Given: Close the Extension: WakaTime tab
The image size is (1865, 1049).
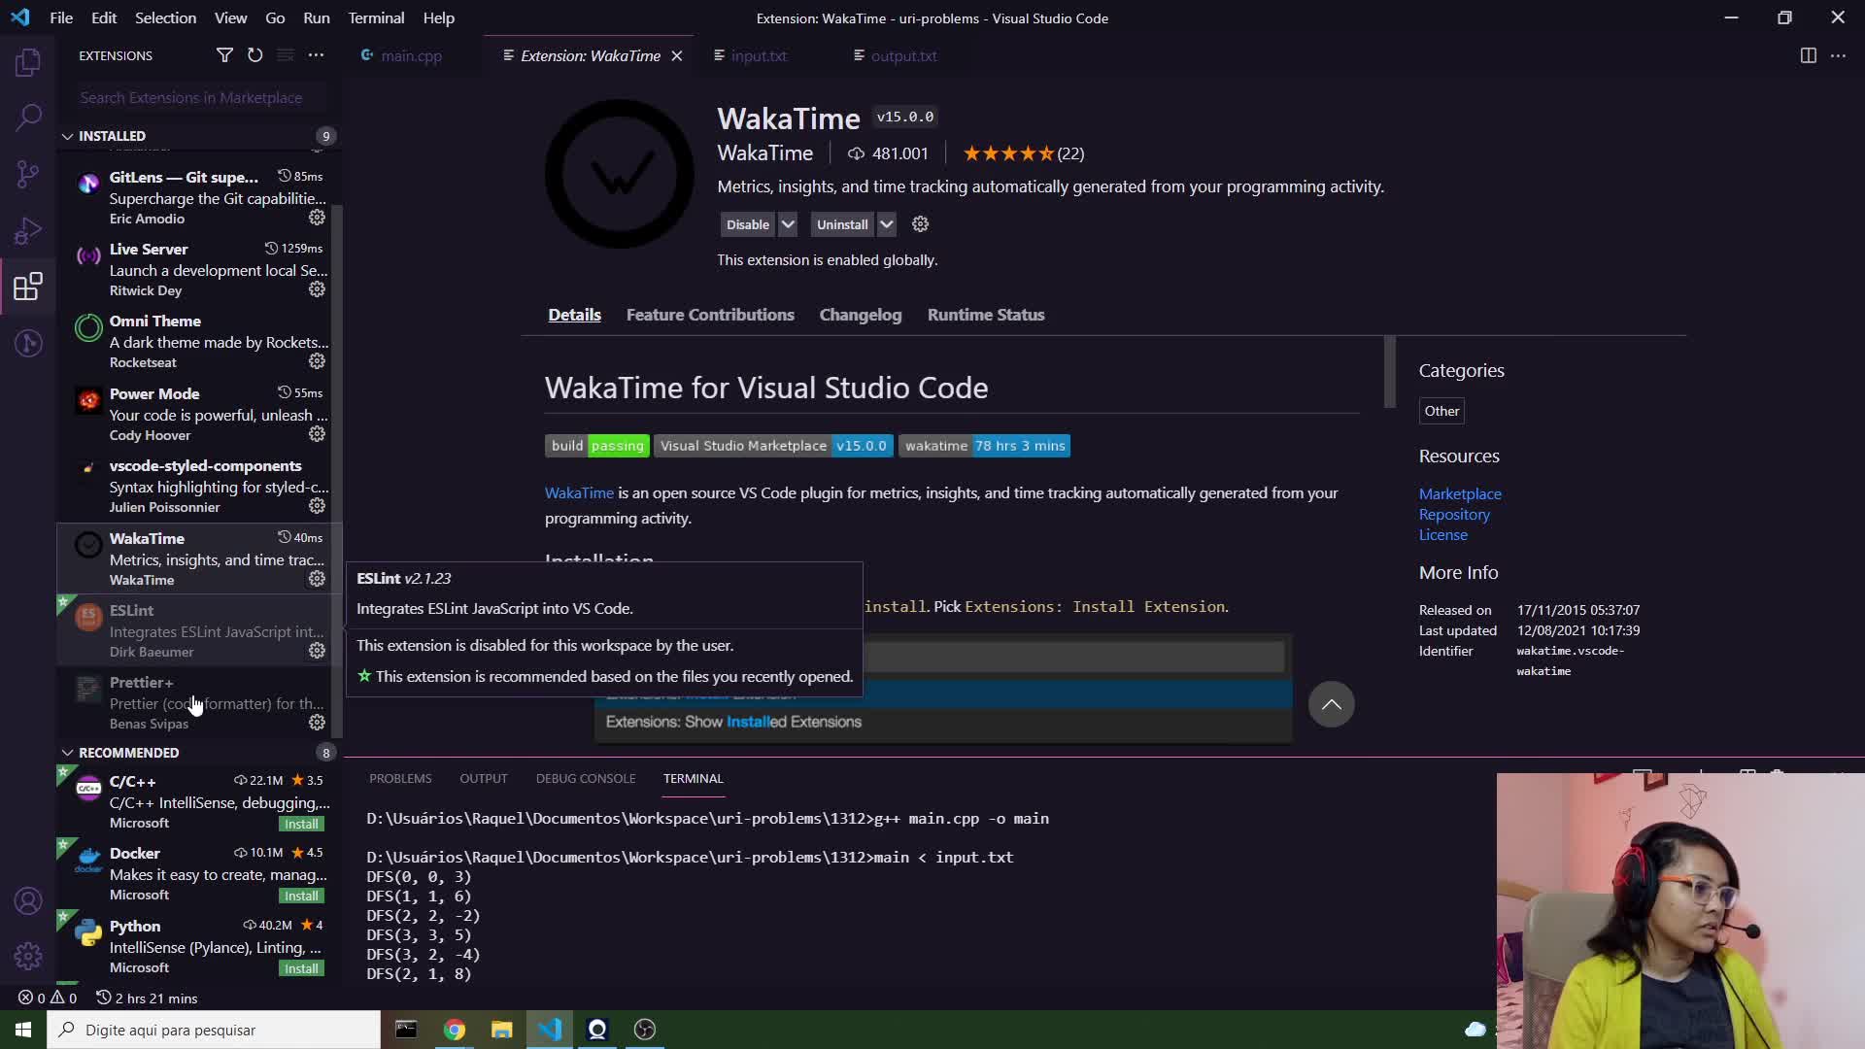Looking at the screenshot, I should [x=677, y=55].
